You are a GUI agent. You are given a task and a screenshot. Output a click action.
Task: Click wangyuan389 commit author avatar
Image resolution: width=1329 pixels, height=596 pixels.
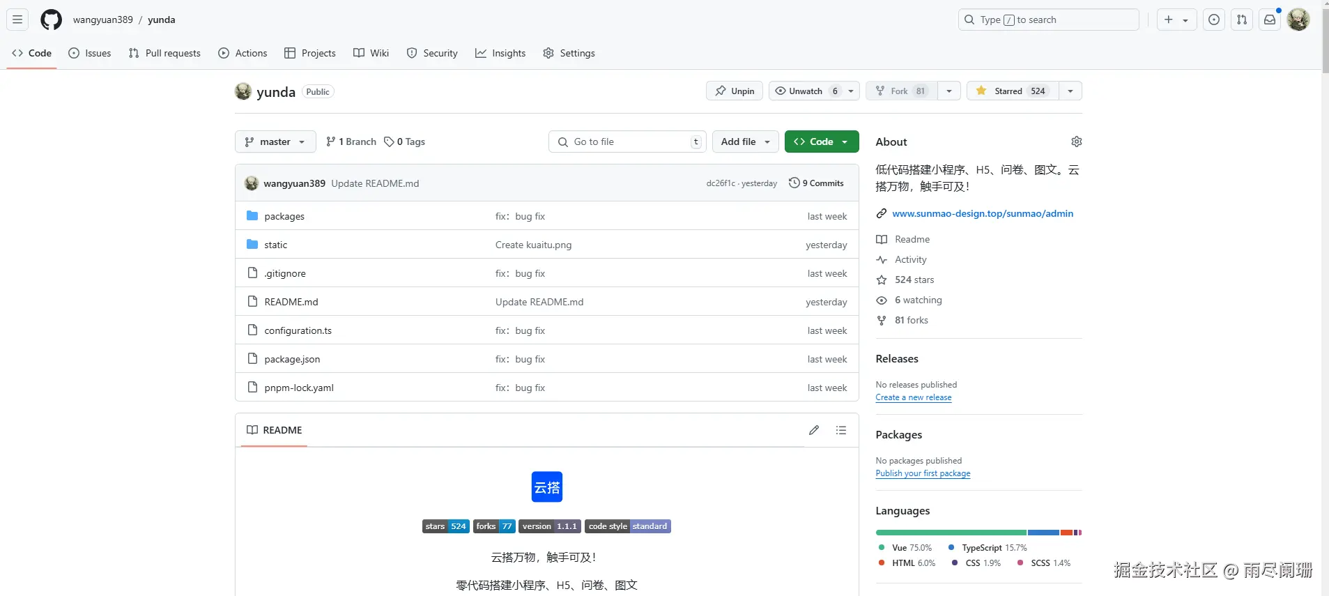[x=252, y=183]
